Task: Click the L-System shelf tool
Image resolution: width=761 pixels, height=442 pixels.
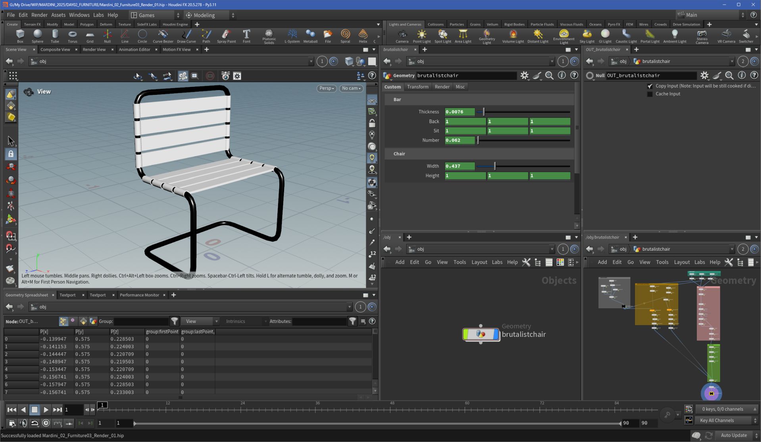Action: [292, 36]
